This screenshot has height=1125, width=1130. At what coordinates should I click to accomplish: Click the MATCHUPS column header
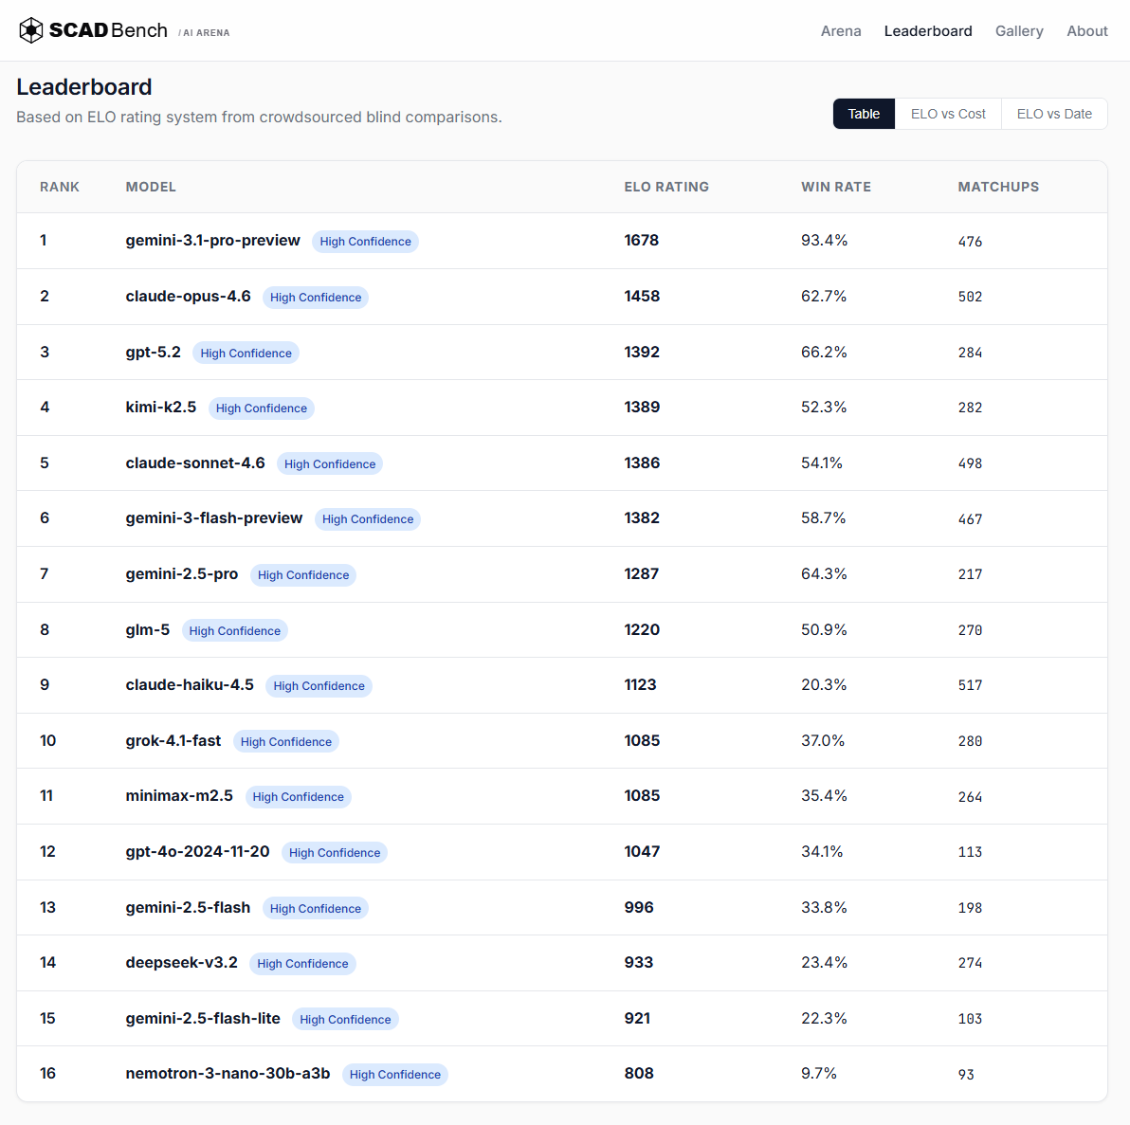pos(997,187)
